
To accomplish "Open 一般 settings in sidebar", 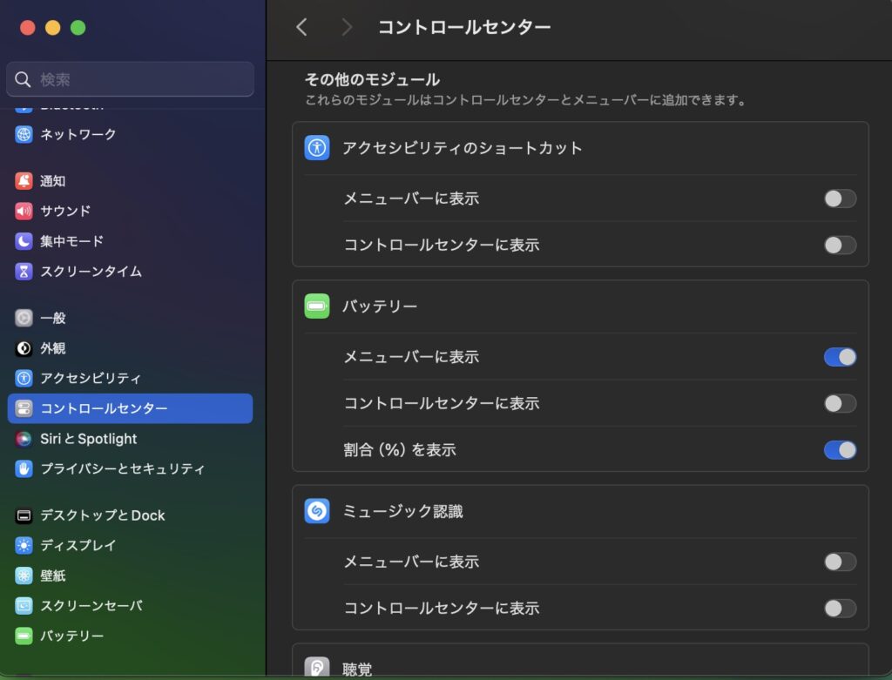I will pyautogui.click(x=52, y=319).
